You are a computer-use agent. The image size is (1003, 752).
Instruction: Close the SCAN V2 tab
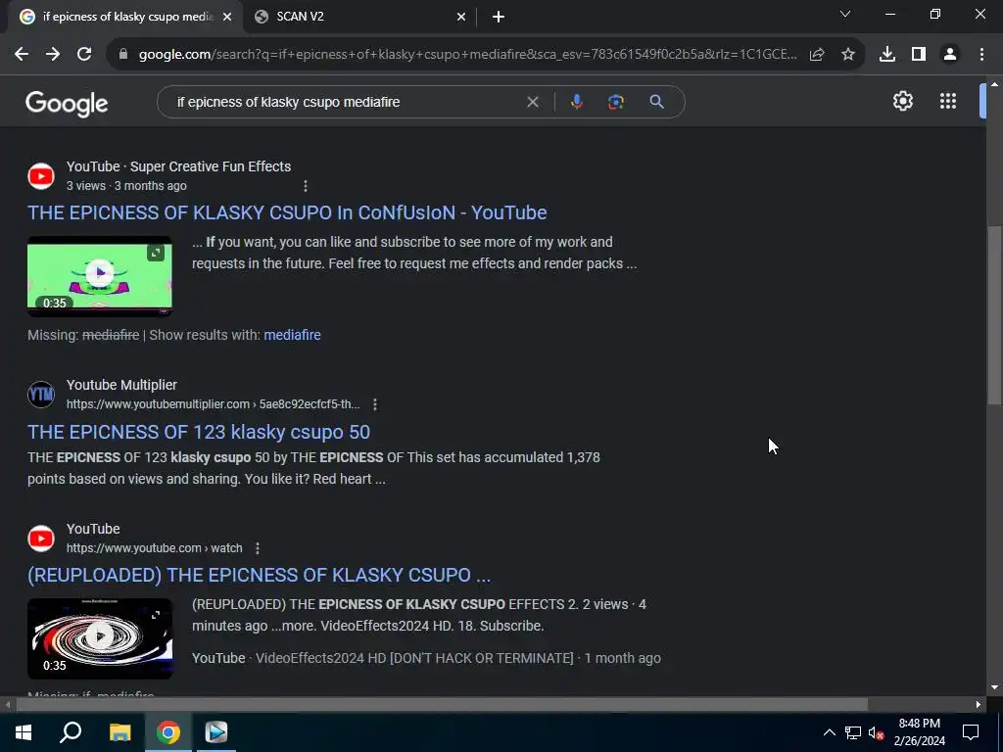click(x=461, y=17)
